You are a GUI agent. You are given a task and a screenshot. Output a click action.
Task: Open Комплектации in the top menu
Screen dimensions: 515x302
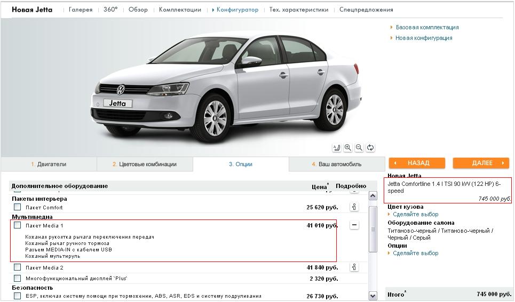pyautogui.click(x=180, y=10)
